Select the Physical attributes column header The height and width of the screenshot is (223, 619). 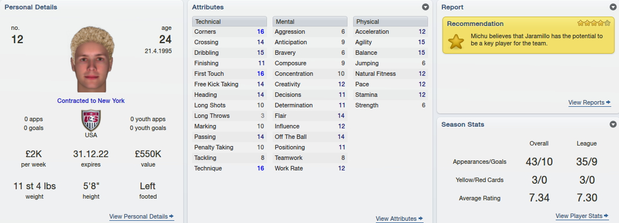390,22
